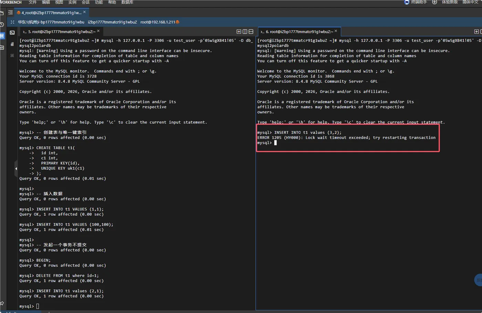The width and height of the screenshot is (482, 313).
Task: Click the floating feedback button at right edge
Action: [479, 280]
